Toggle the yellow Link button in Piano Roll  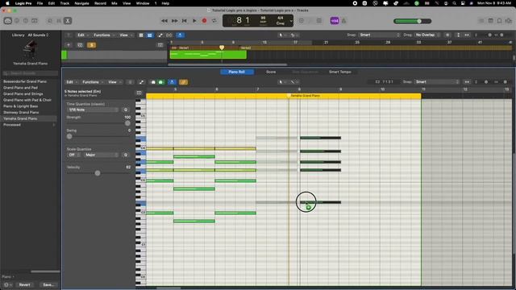(184, 82)
